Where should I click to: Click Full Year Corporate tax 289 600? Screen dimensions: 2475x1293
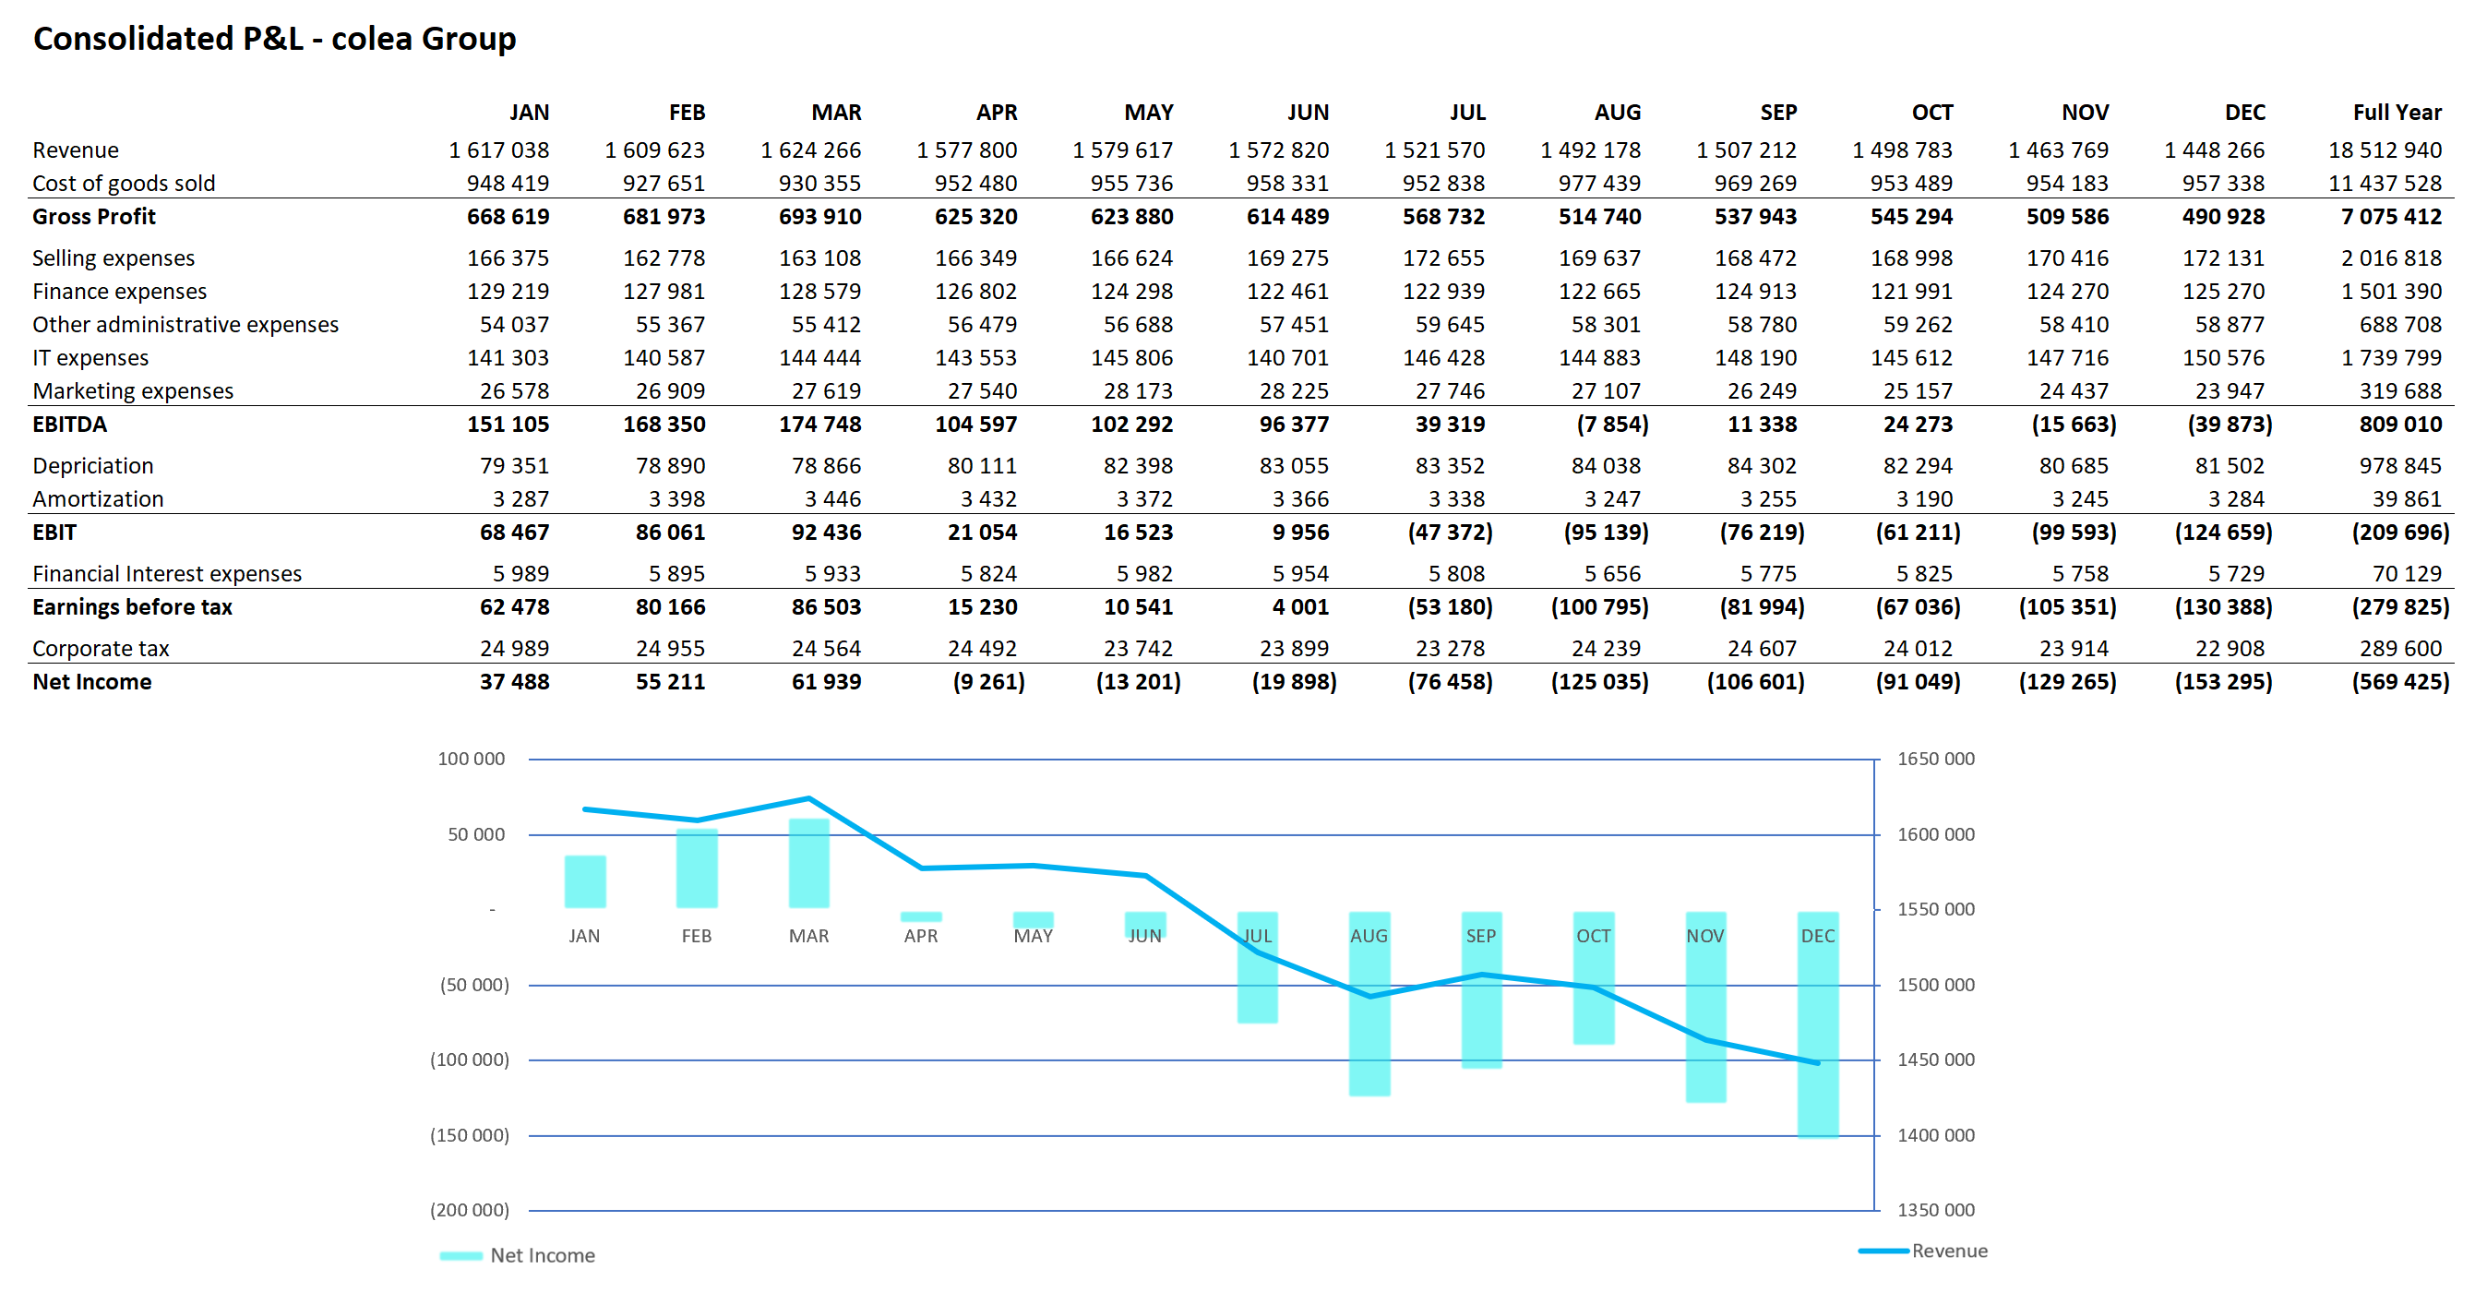tap(2400, 648)
